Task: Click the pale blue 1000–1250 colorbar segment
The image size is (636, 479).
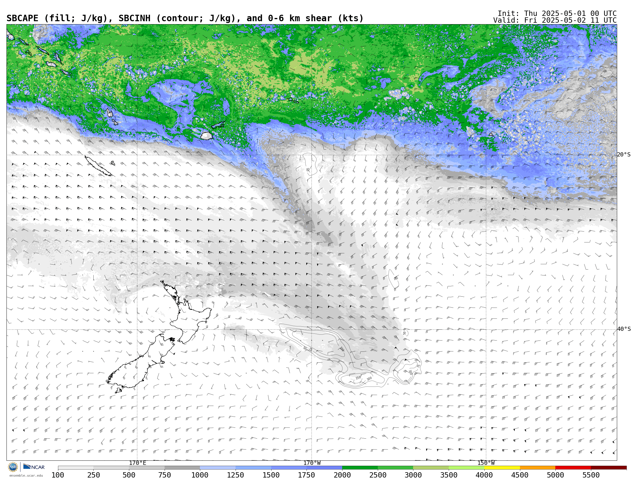Action: click(x=218, y=468)
